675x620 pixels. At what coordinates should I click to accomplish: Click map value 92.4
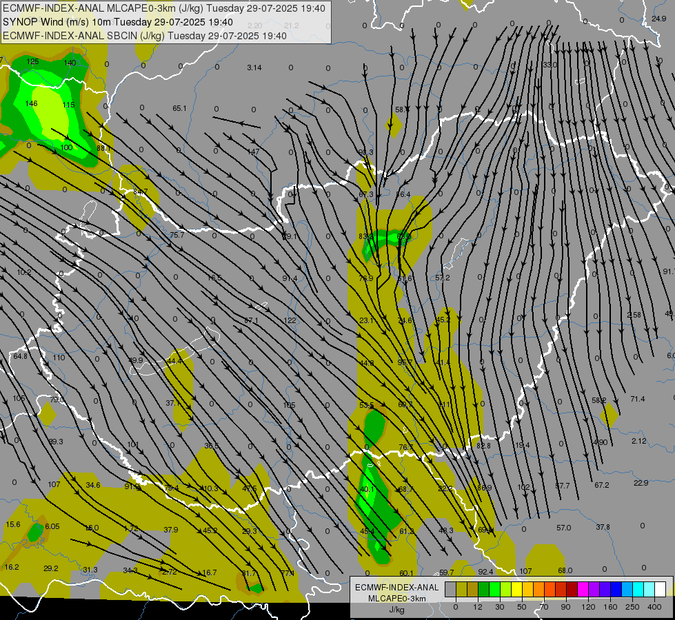[485, 572]
